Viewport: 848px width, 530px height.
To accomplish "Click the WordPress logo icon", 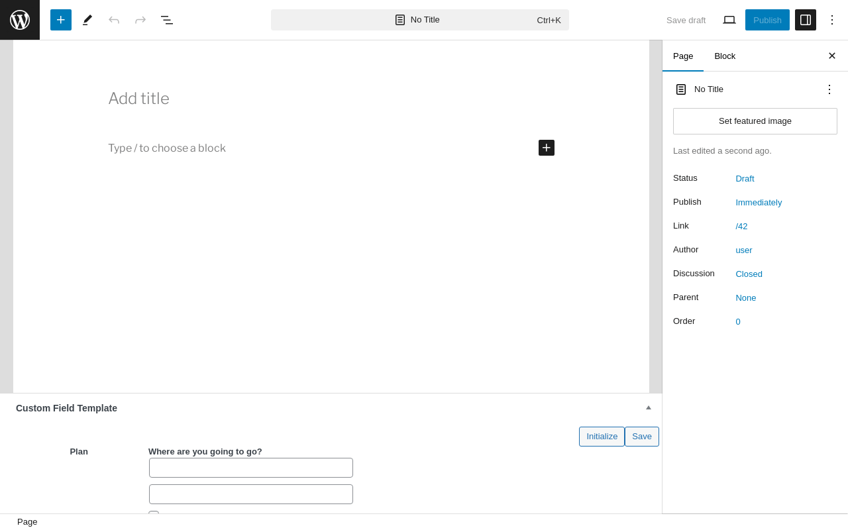I will (20, 20).
